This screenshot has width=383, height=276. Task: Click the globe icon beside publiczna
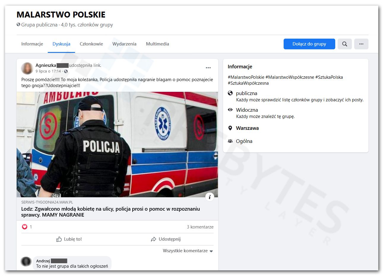(230, 93)
